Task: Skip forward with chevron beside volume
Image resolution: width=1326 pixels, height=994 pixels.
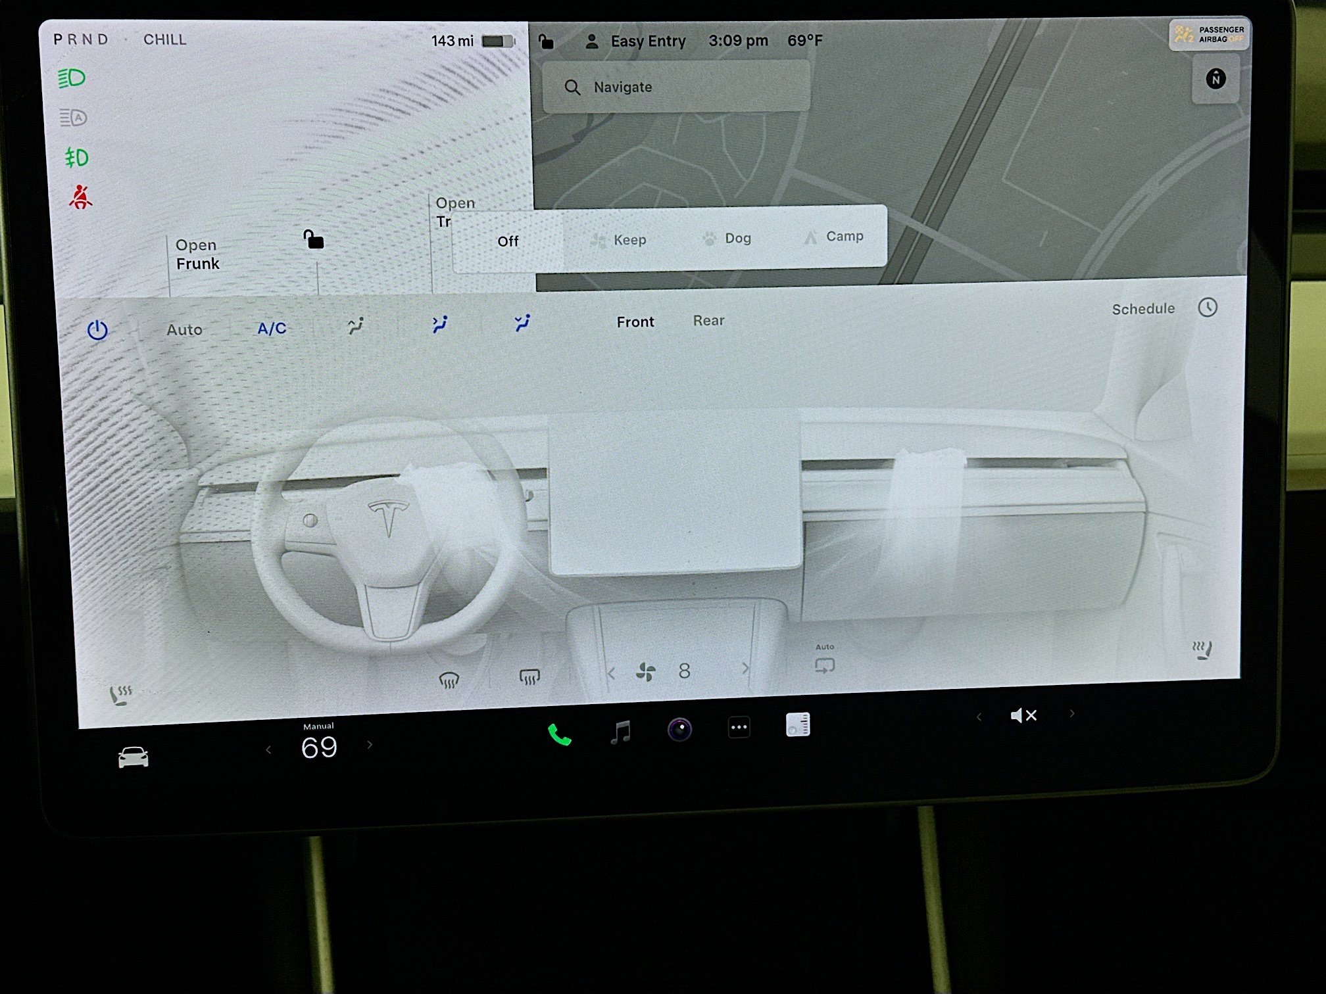Action: click(1073, 713)
